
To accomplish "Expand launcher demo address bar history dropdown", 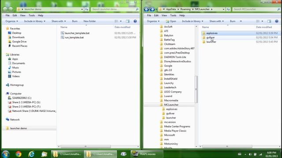I will tap(82, 9).
